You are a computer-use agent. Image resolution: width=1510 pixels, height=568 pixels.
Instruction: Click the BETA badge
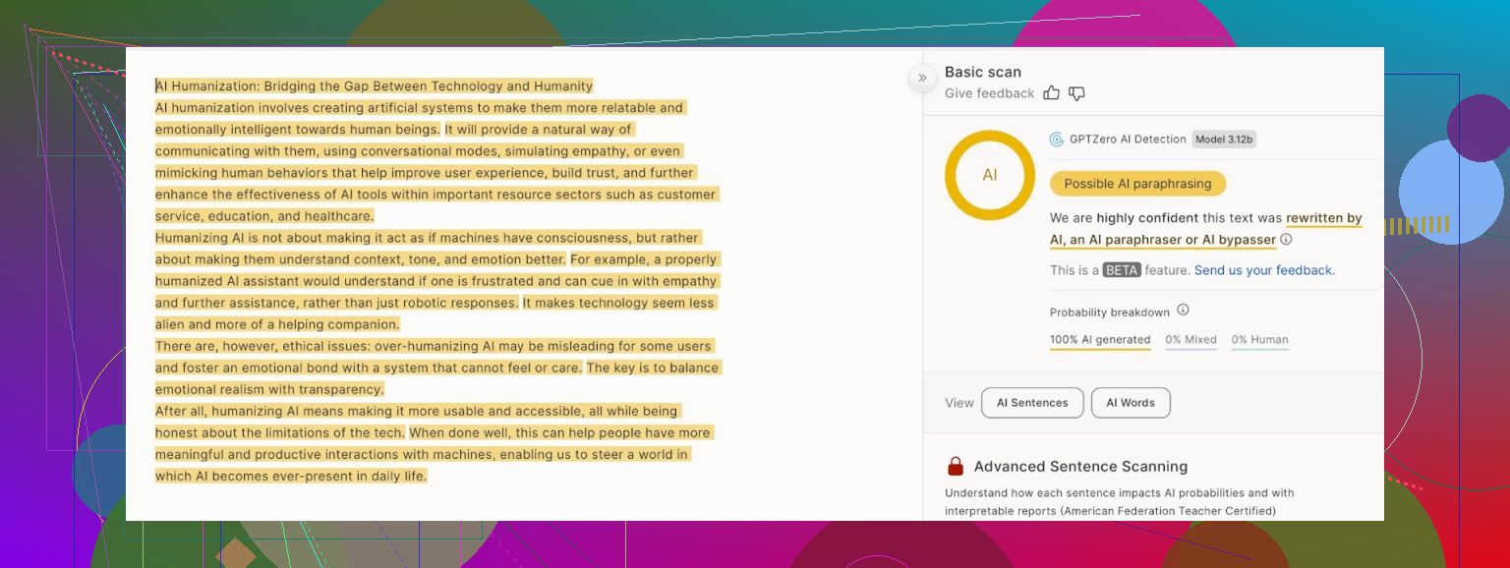pyautogui.click(x=1121, y=270)
